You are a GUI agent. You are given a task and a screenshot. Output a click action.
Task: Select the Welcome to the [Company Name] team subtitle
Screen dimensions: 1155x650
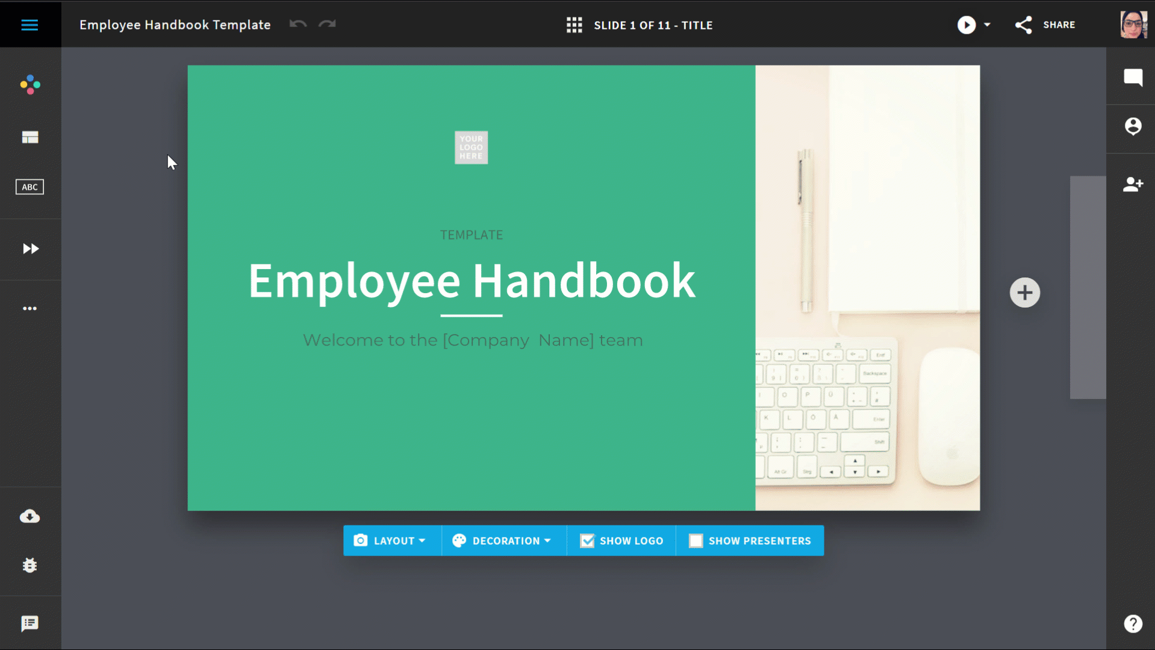[x=473, y=340]
